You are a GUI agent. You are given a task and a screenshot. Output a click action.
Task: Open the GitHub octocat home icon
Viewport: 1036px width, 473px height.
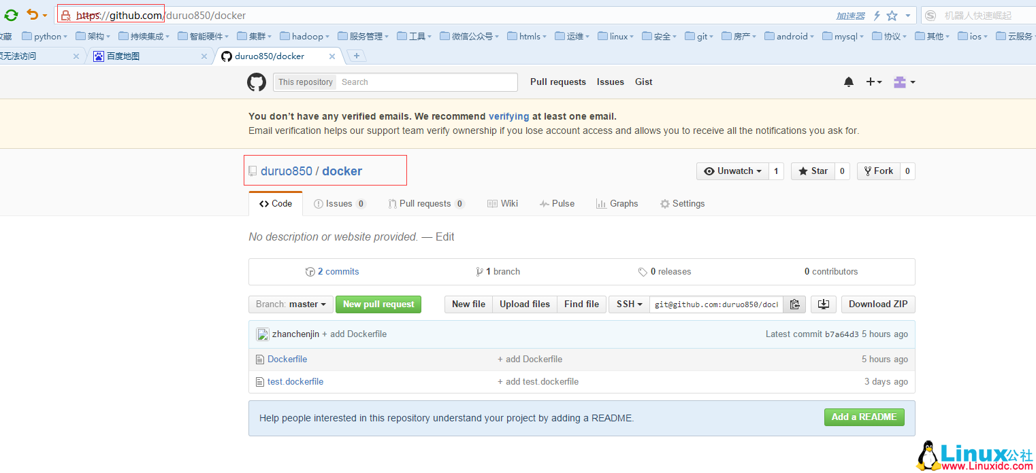(256, 82)
